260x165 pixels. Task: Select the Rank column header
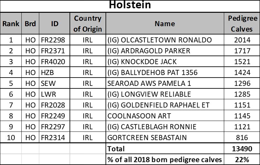(x=11, y=23)
